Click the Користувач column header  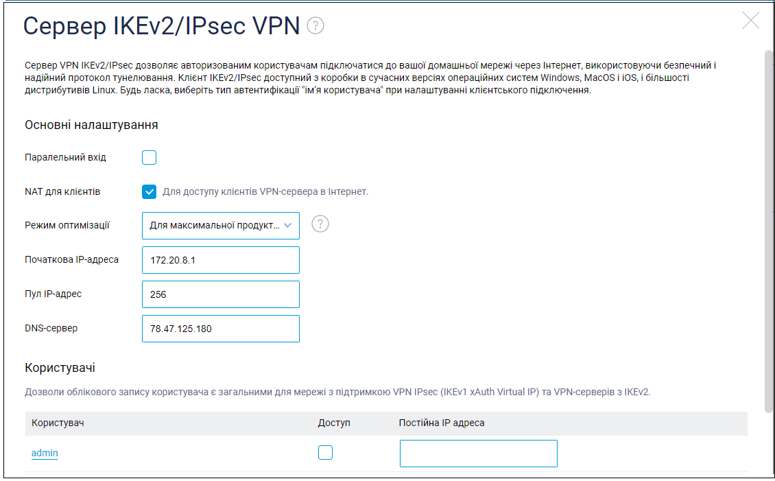coord(58,423)
